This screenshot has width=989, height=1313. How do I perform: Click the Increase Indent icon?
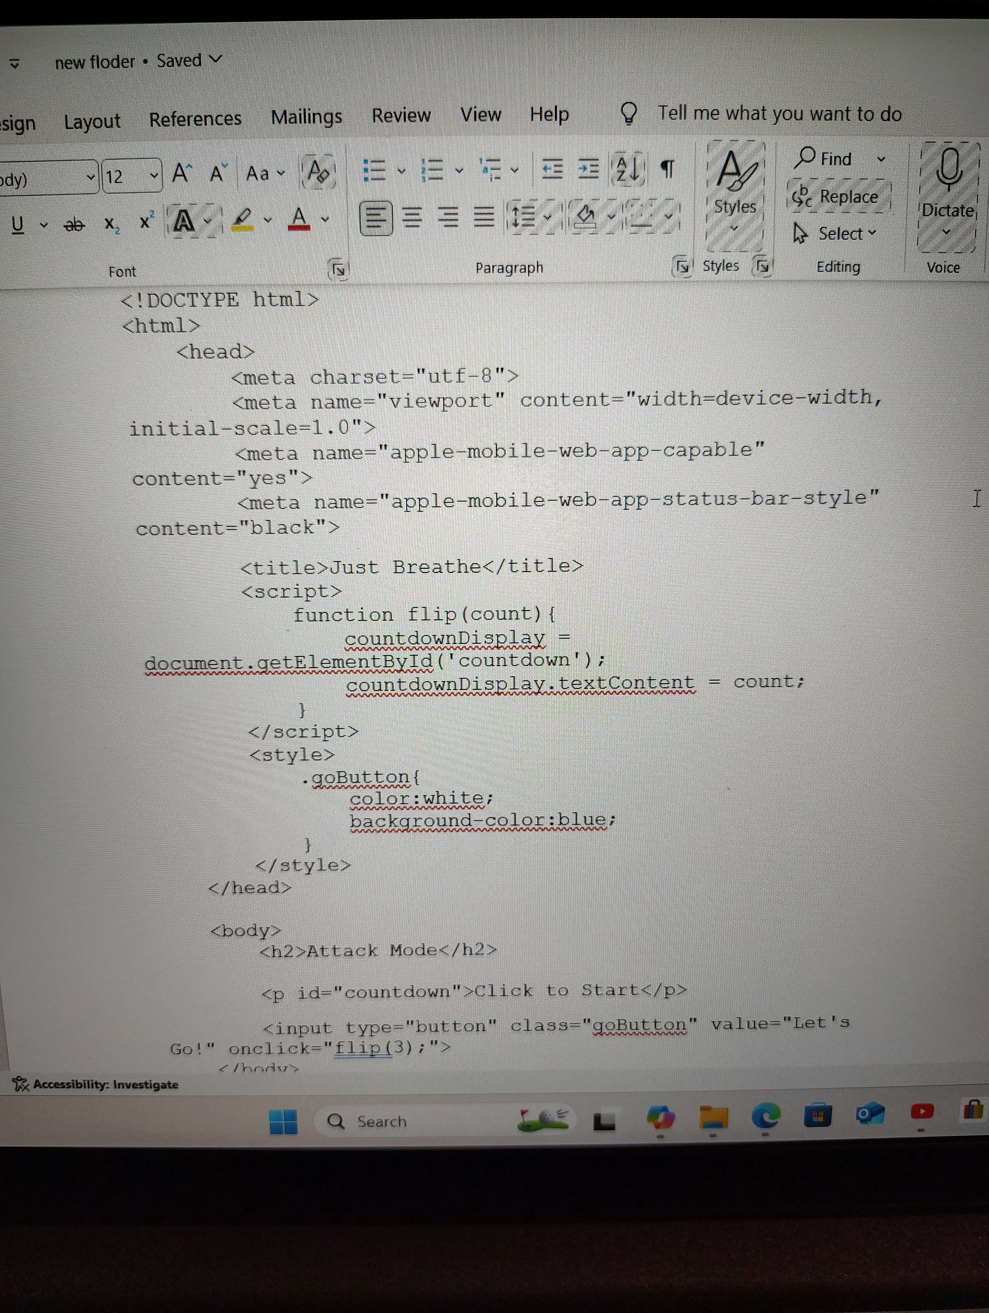[589, 169]
